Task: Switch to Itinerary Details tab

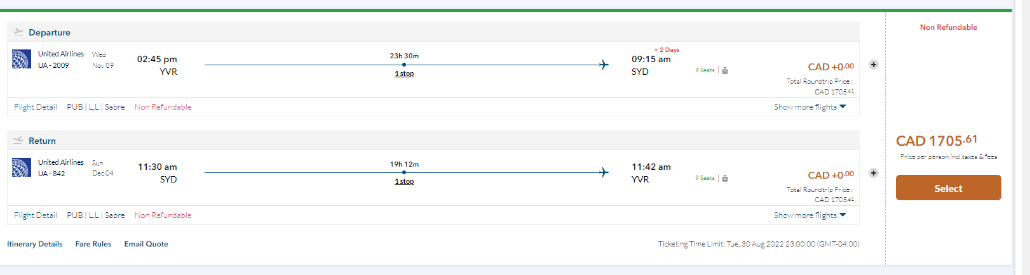Action: 35,244
